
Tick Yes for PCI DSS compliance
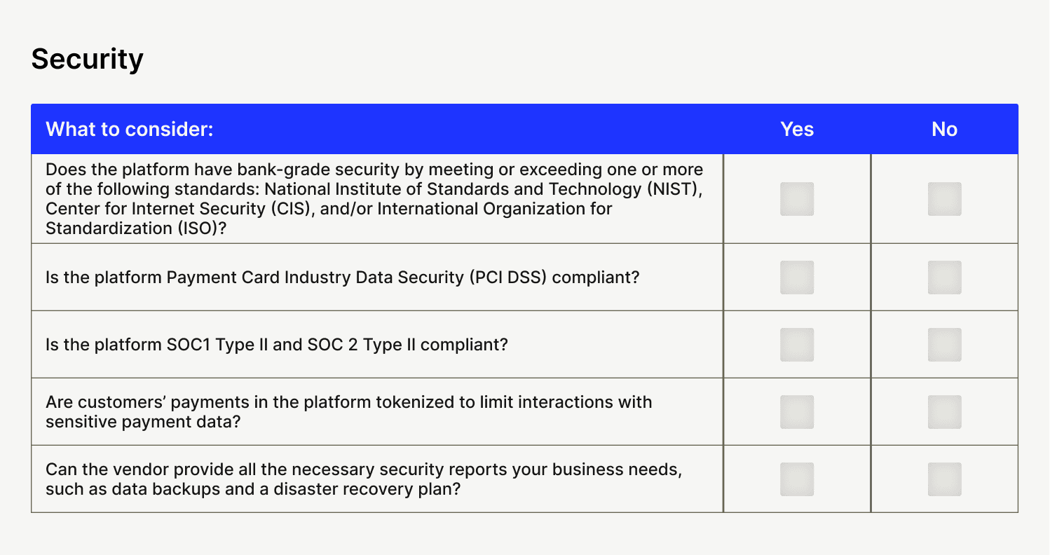[797, 277]
